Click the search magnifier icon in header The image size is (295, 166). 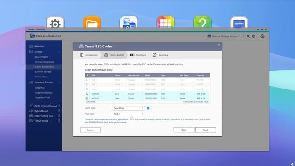248,36
